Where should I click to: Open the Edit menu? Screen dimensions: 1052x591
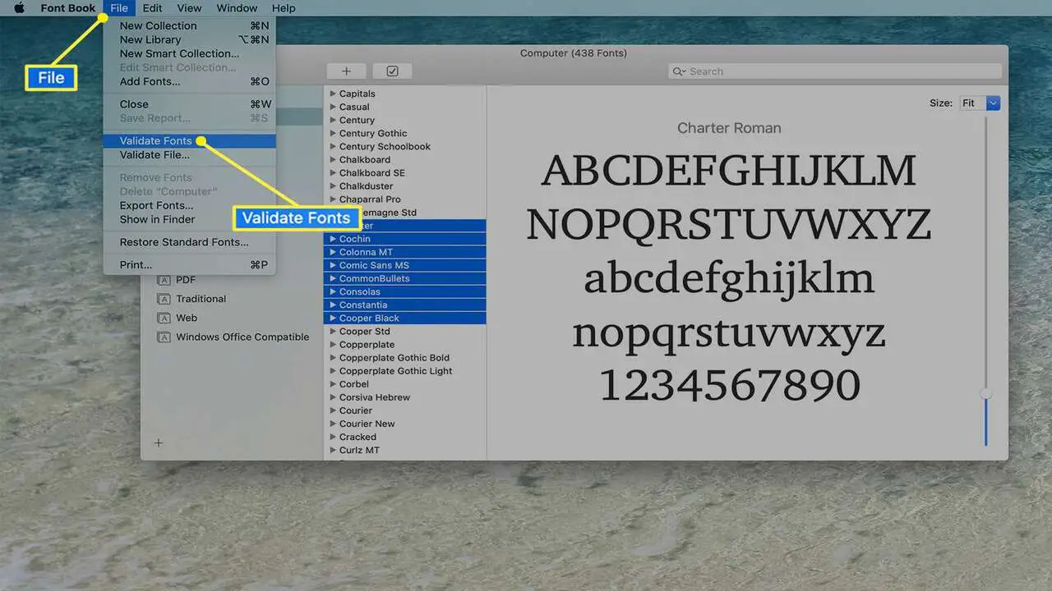coord(152,8)
